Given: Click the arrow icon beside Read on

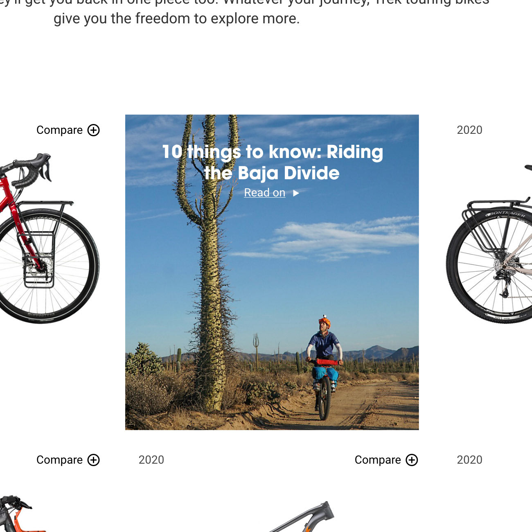Looking at the screenshot, I should click(x=296, y=193).
